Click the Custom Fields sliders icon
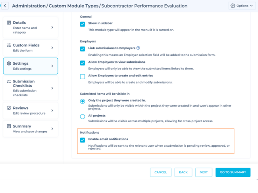Screen dimensions: 258x193 coord(9,45)
